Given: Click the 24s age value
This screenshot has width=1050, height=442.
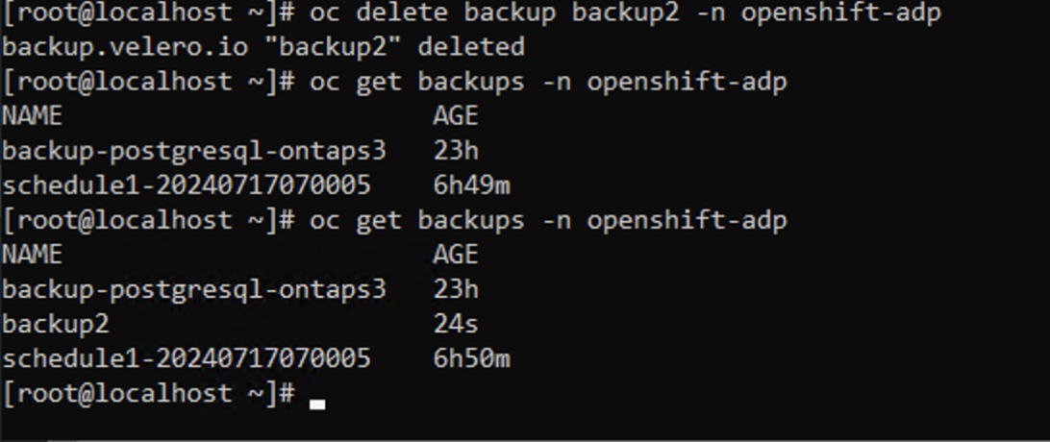Looking at the screenshot, I should [x=456, y=324].
